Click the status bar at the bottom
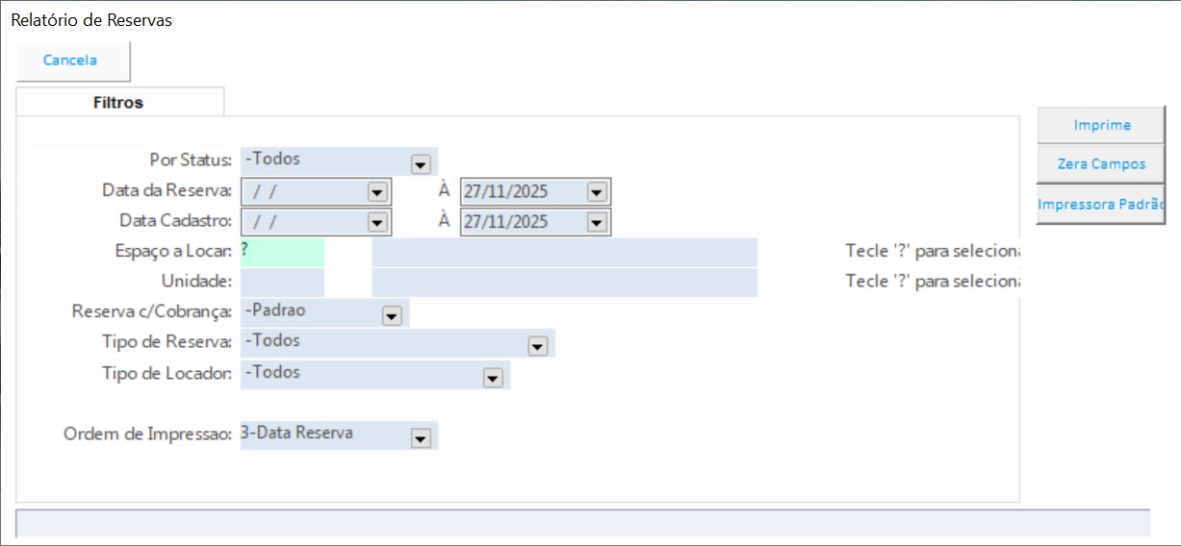The image size is (1181, 546). pos(582,523)
